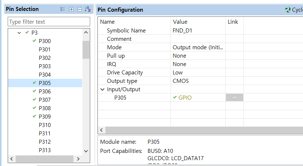Select pin P304 in the tree
The image size is (303, 166).
pyautogui.click(x=45, y=75)
